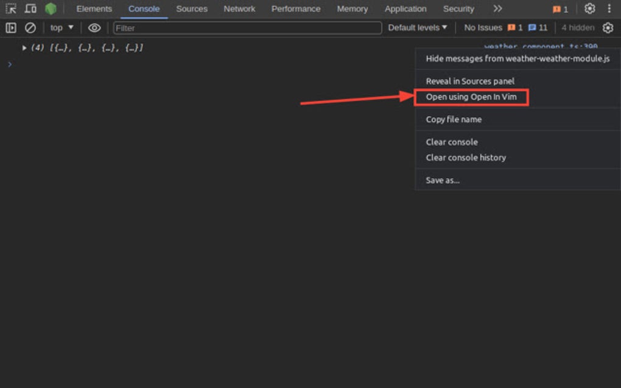
Task: Switch to the Network tab
Action: point(239,9)
